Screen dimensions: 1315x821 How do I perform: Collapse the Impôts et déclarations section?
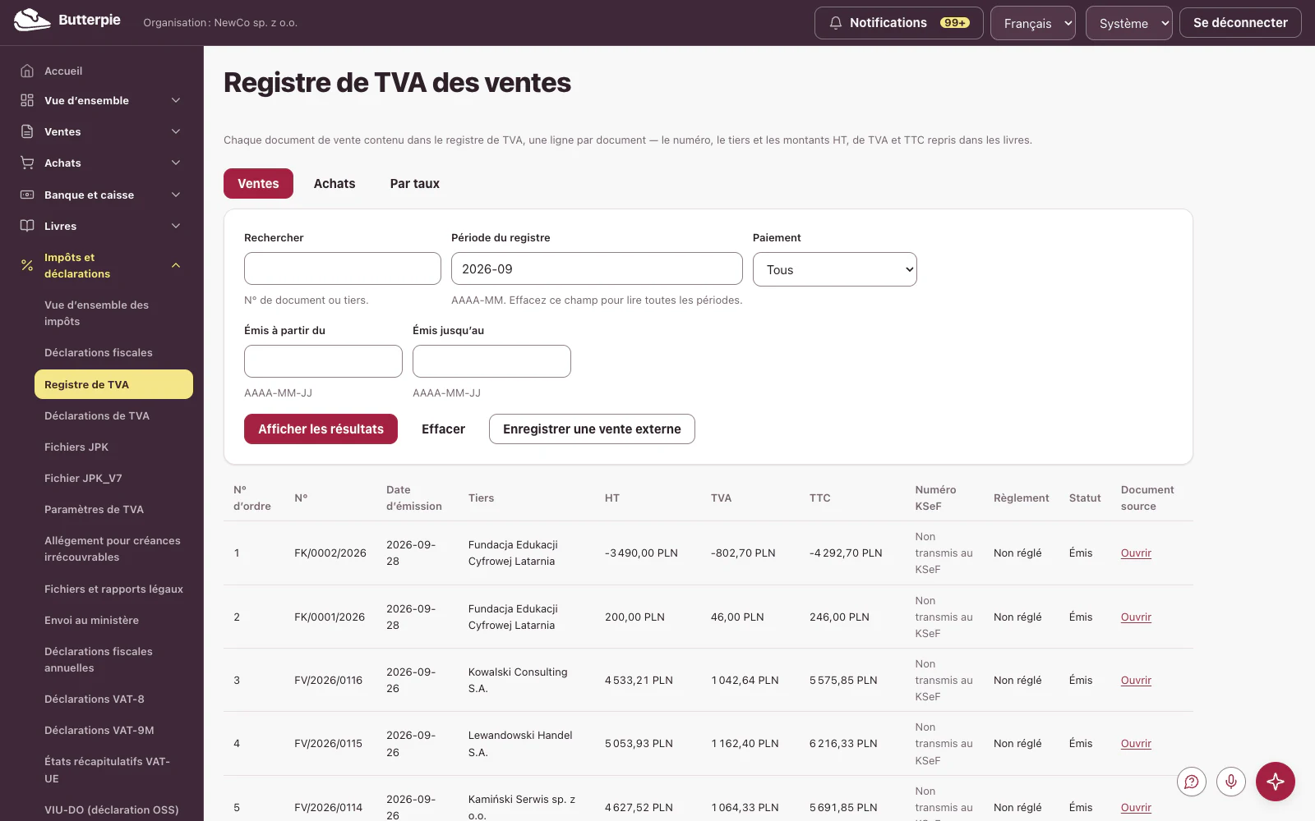(x=176, y=265)
